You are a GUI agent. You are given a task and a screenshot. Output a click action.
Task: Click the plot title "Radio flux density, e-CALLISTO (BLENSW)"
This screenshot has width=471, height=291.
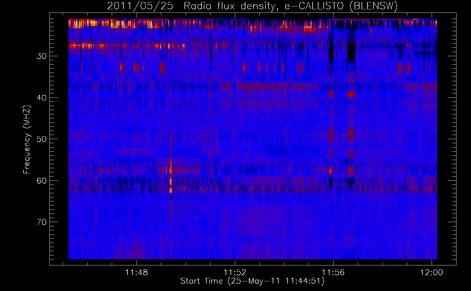(291, 6)
